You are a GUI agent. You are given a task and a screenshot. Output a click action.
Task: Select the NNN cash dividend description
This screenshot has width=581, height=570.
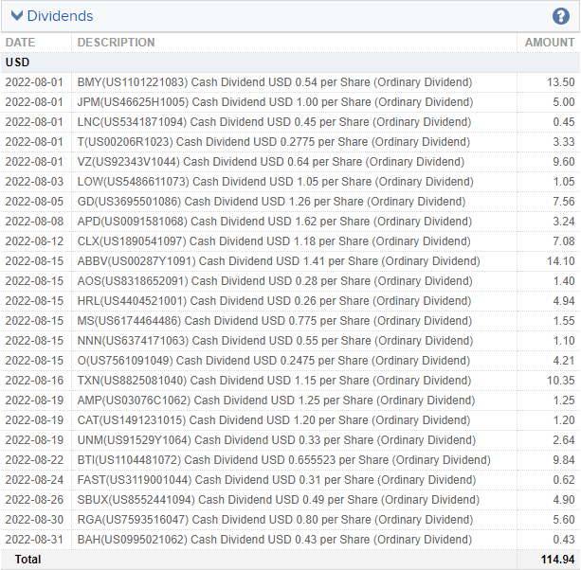click(x=275, y=341)
